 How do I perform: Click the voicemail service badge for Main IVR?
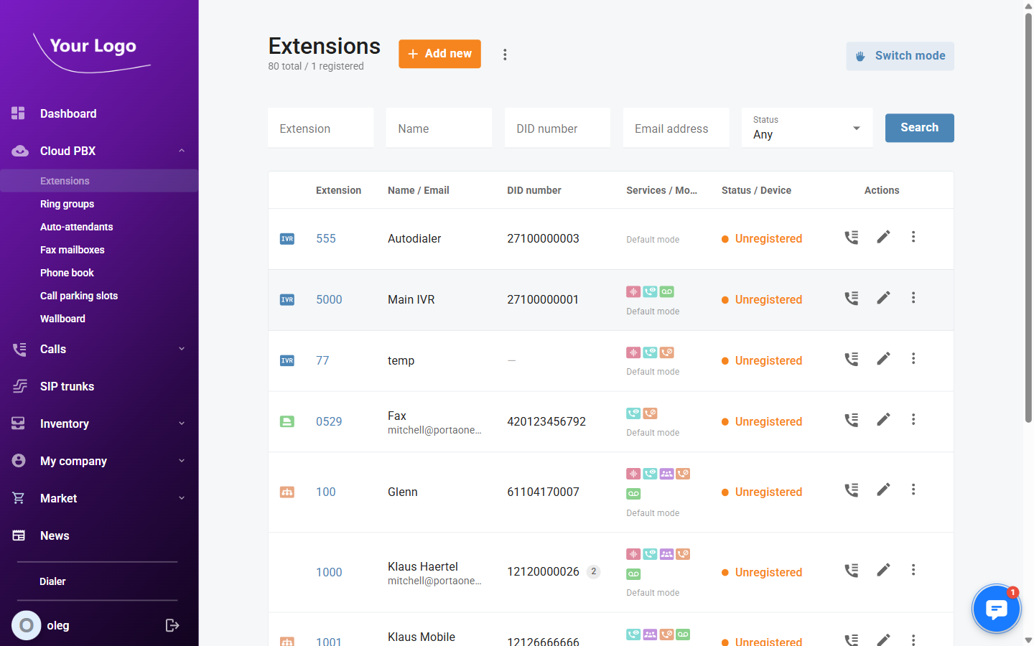(x=666, y=291)
